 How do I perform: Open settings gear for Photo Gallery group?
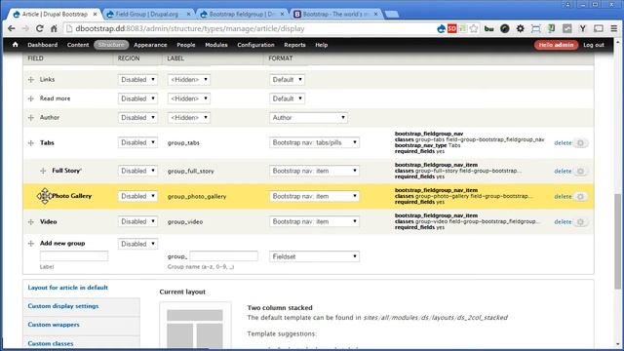click(x=581, y=197)
